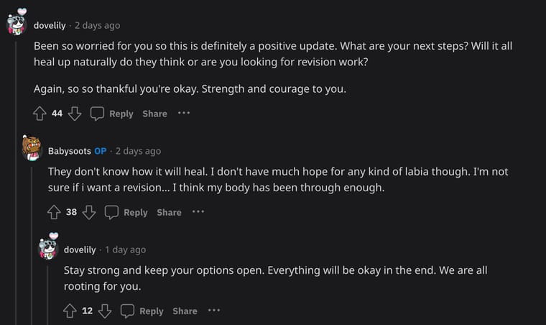Click Babysoots' avatar image
This screenshot has height=325, width=546.
tap(32, 149)
